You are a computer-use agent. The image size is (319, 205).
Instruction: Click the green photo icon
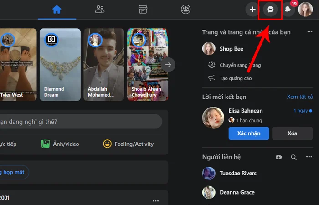(x=46, y=144)
